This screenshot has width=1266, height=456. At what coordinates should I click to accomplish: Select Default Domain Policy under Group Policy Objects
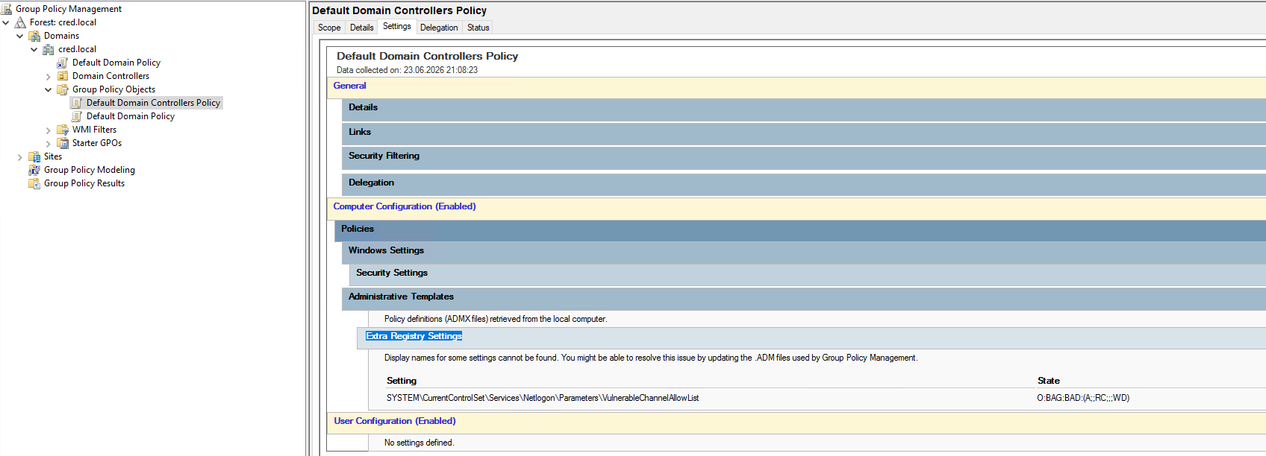coord(131,116)
